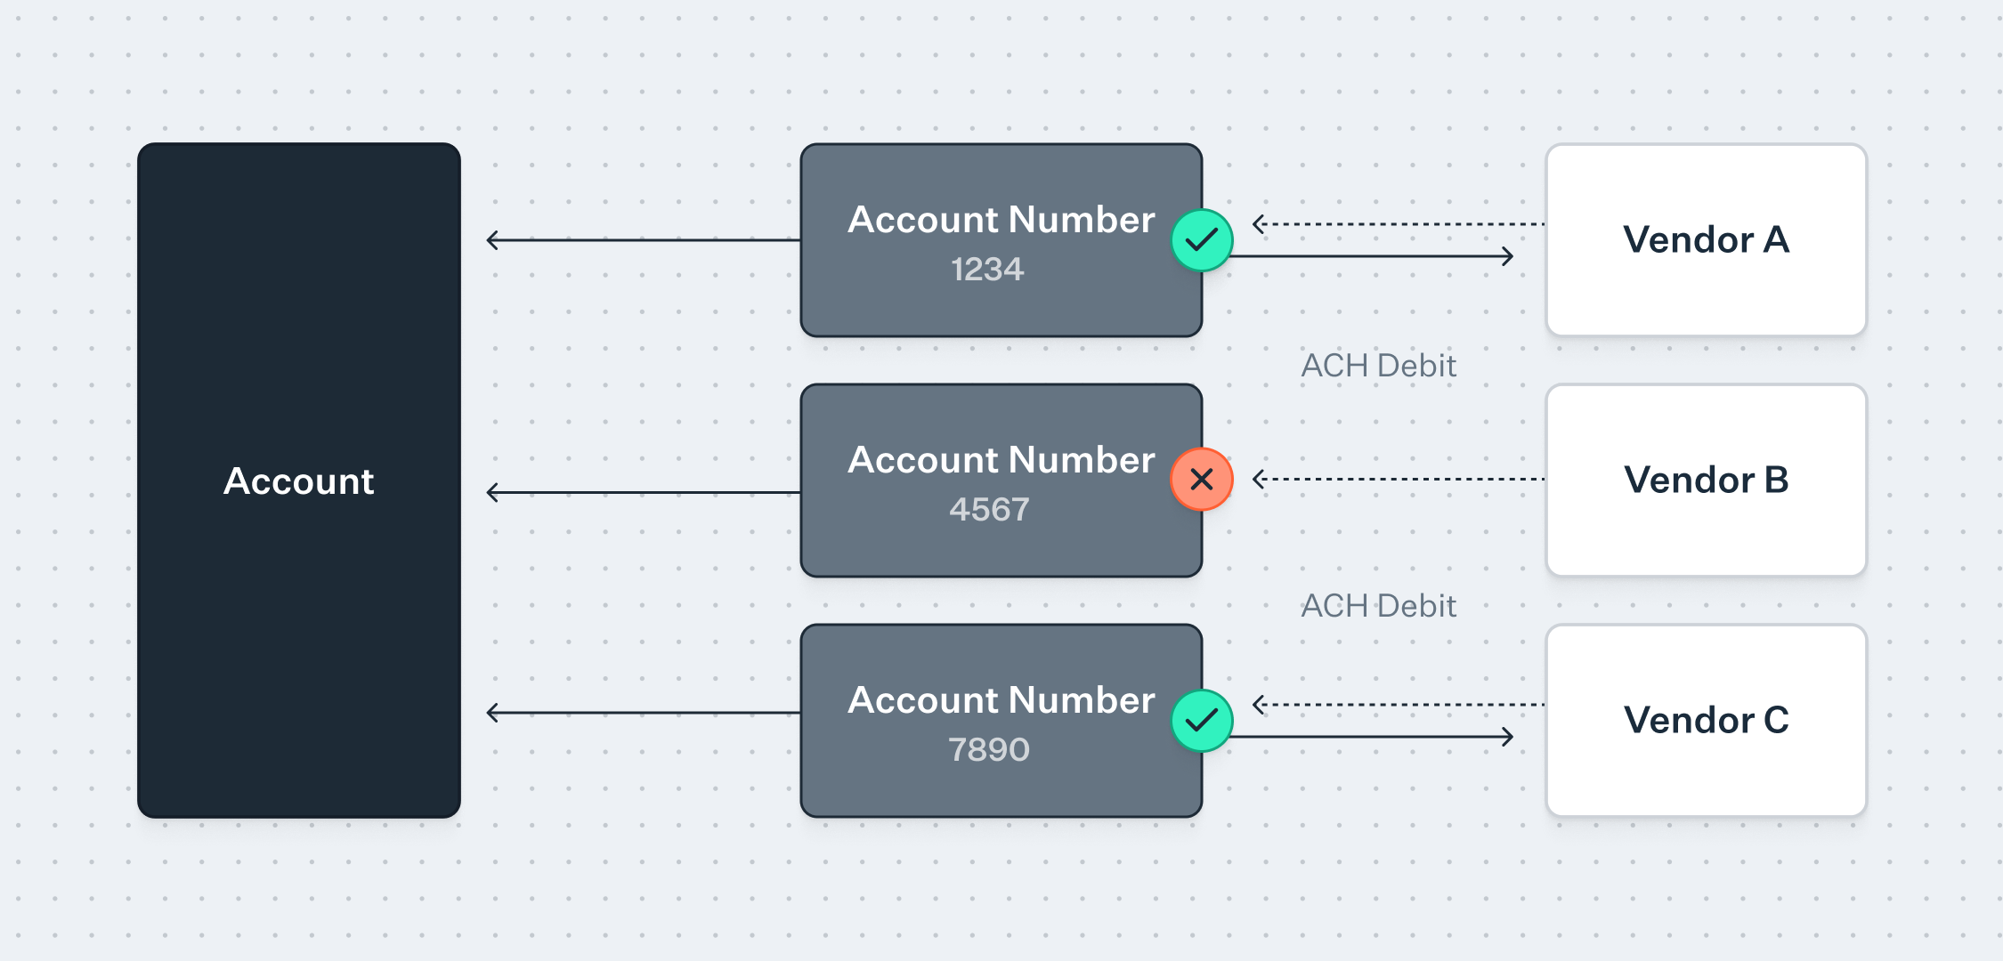Click the arrow from Account Number 1234 to Account
Image resolution: width=2003 pixels, height=961 pixels.
[643, 240]
